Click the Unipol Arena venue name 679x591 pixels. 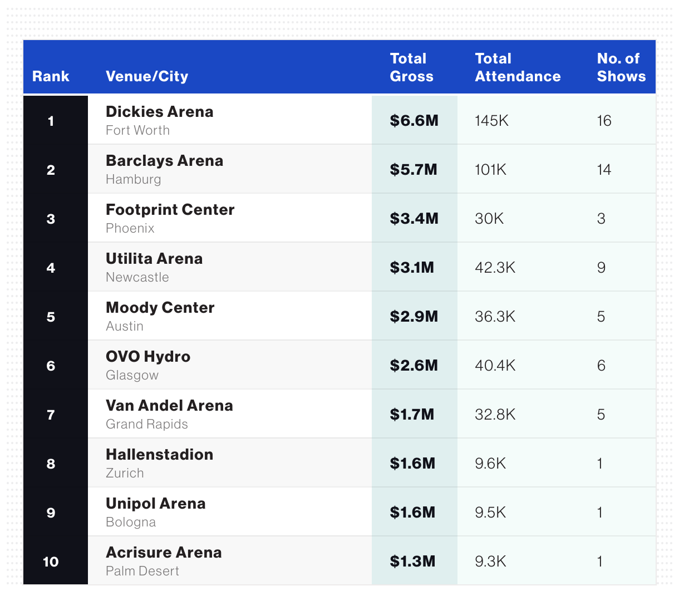(155, 504)
